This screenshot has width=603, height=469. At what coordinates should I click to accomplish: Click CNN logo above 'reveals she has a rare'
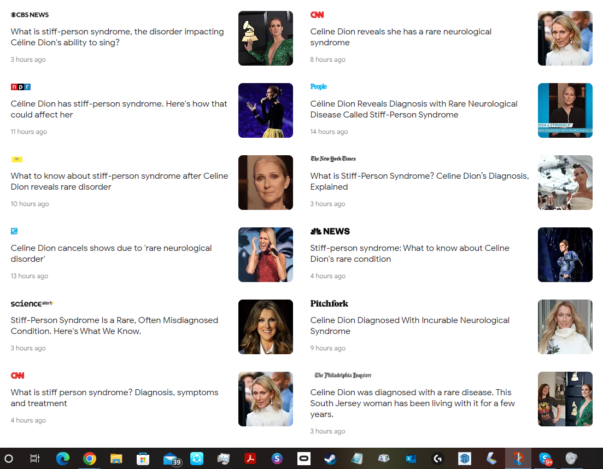point(317,15)
